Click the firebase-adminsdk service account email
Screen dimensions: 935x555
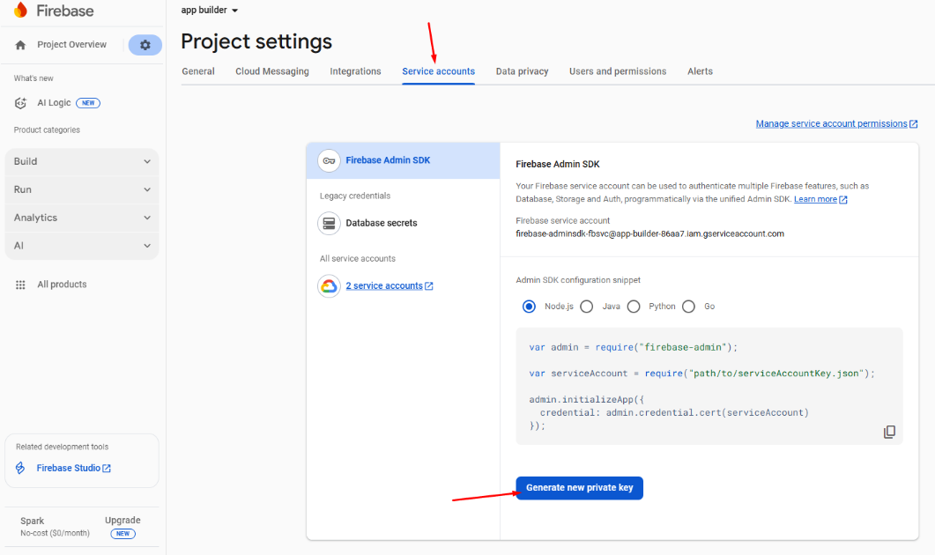pos(650,234)
